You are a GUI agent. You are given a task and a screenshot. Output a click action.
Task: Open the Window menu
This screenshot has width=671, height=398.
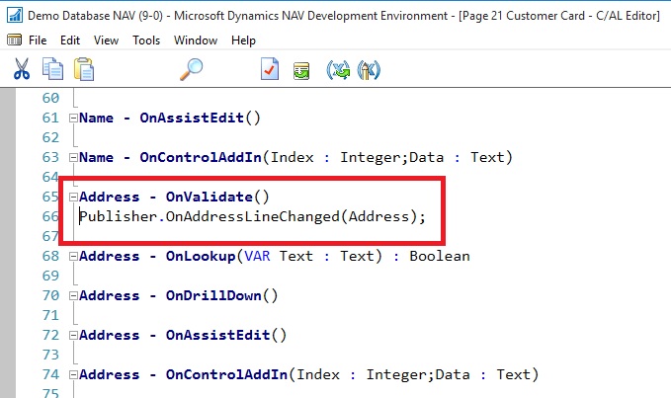(196, 40)
